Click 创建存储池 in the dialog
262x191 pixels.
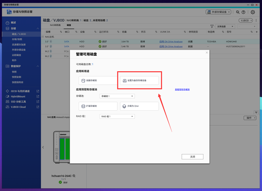click(95, 81)
